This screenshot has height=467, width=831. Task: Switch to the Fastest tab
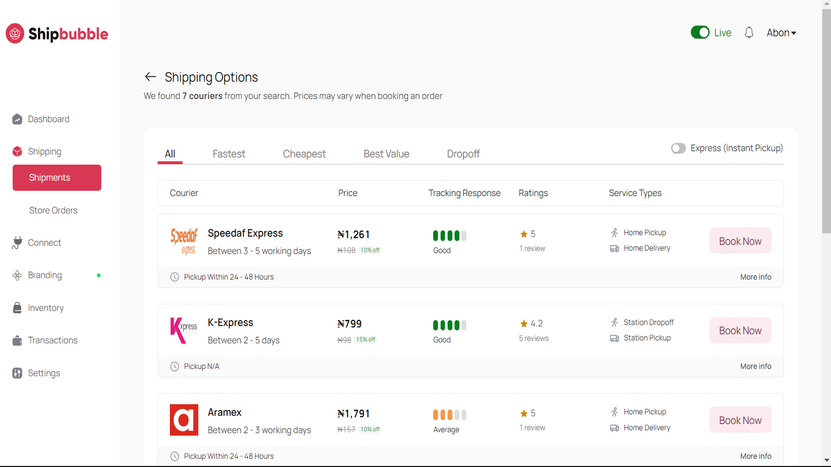coord(229,154)
